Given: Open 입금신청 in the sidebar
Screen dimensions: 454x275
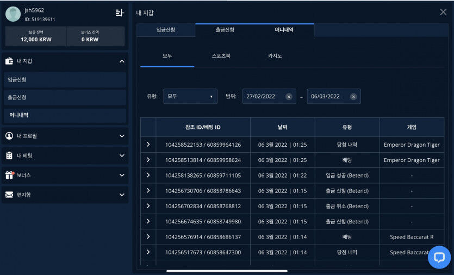Looking at the screenshot, I should [x=65, y=79].
